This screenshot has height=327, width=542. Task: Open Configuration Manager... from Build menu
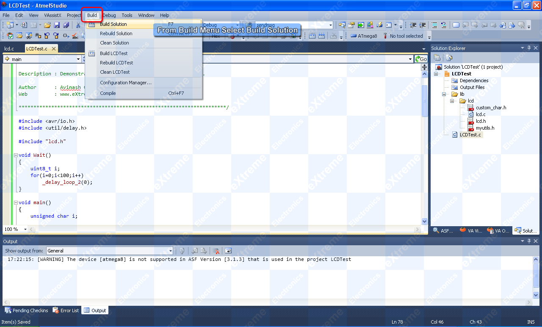tap(144, 83)
